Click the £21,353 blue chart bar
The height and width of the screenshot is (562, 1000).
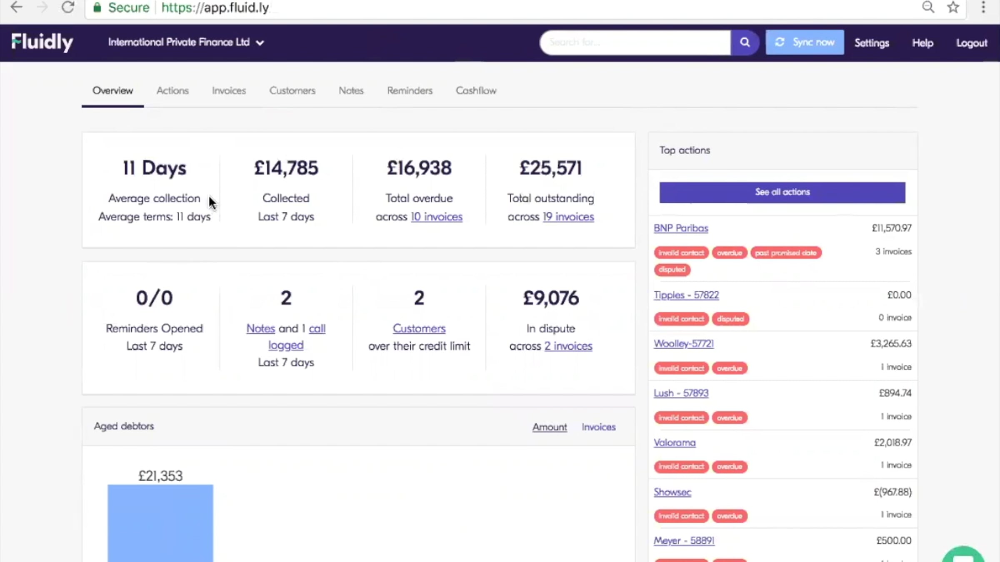click(x=160, y=522)
